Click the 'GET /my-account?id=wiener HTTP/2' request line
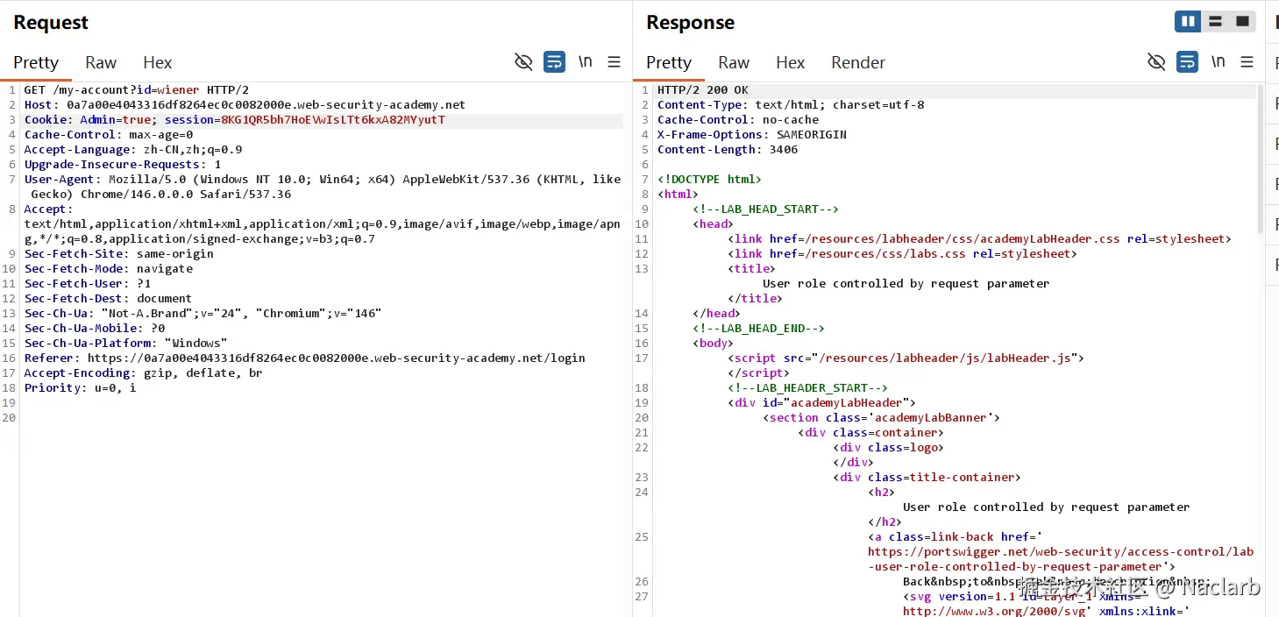This screenshot has width=1279, height=617. [136, 89]
